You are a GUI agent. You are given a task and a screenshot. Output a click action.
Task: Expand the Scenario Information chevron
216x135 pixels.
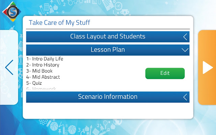coord(185,97)
